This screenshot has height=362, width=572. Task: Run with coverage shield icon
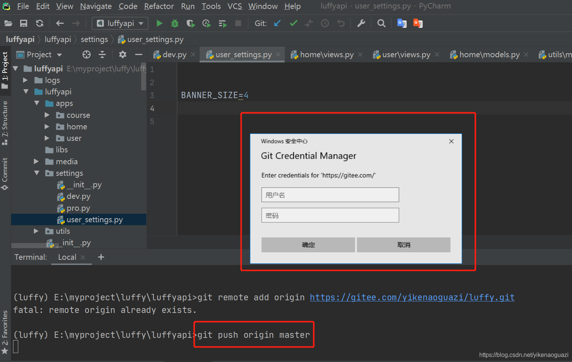tap(191, 23)
